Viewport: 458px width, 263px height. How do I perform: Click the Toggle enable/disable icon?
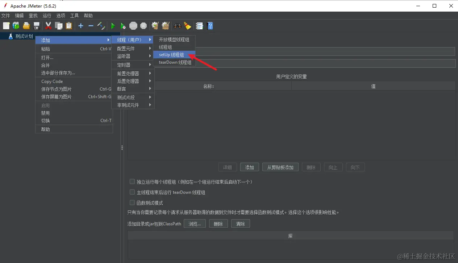[101, 26]
